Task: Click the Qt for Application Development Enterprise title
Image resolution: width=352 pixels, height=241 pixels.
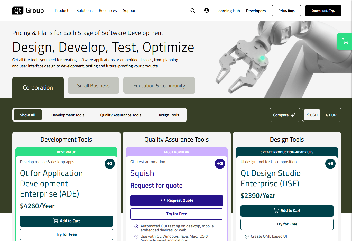Action: tap(51, 183)
